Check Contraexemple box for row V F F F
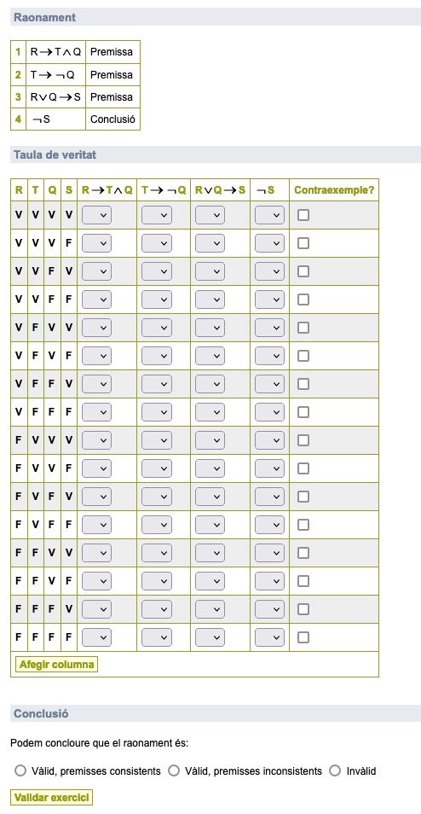This screenshot has width=421, height=814. (303, 412)
